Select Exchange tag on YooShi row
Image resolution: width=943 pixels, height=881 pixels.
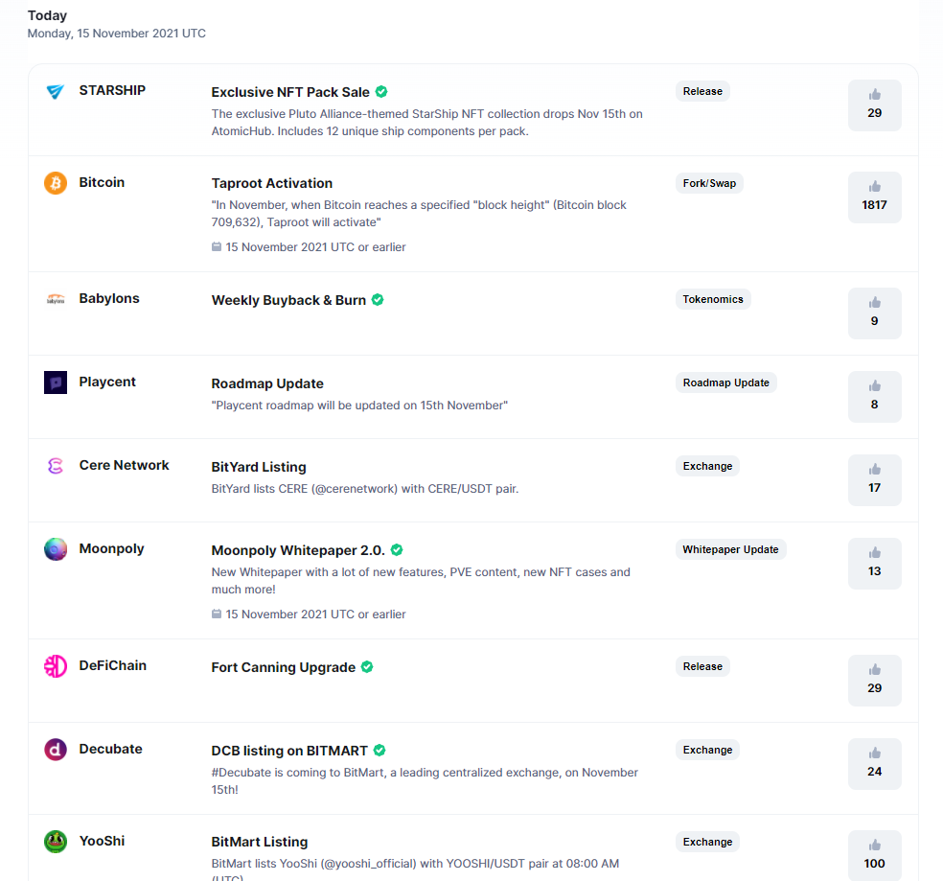pos(708,842)
